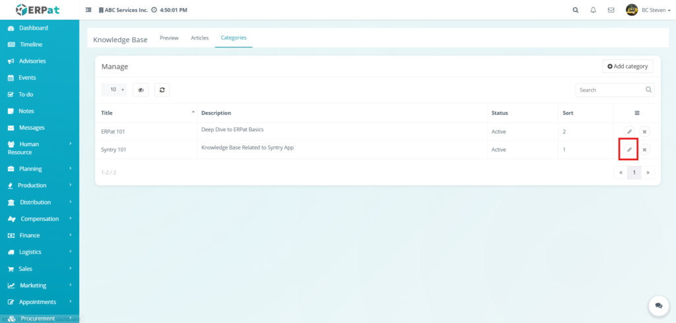The height and width of the screenshot is (323, 676).
Task: Click the top bar search icon
Action: click(575, 10)
